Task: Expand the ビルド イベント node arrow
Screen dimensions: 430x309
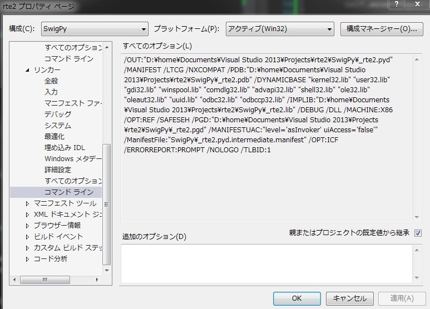Action: coord(27,237)
